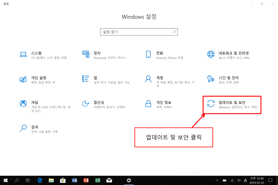Open the Wi-Fi network tray icon
278x185 pixels.
(232, 181)
